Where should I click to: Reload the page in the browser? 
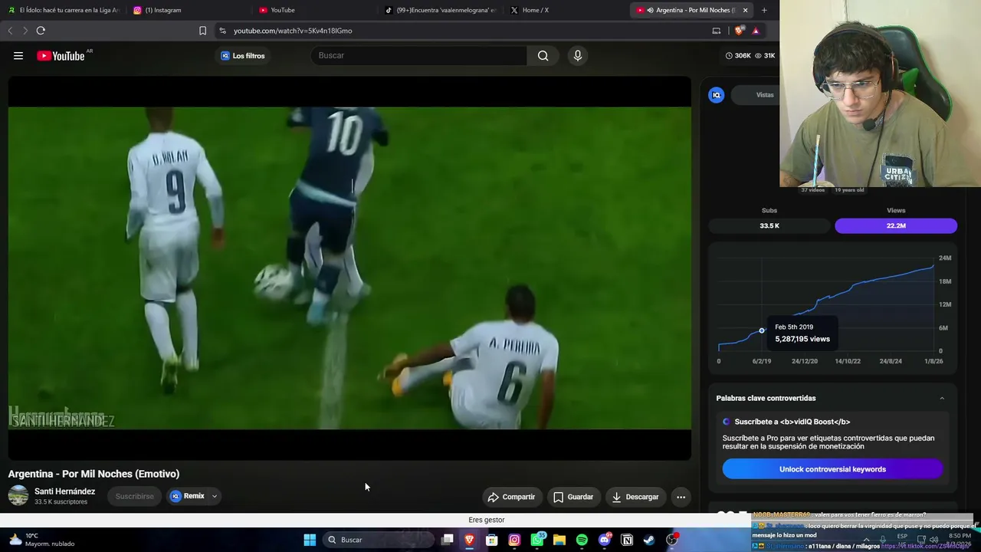(x=41, y=31)
